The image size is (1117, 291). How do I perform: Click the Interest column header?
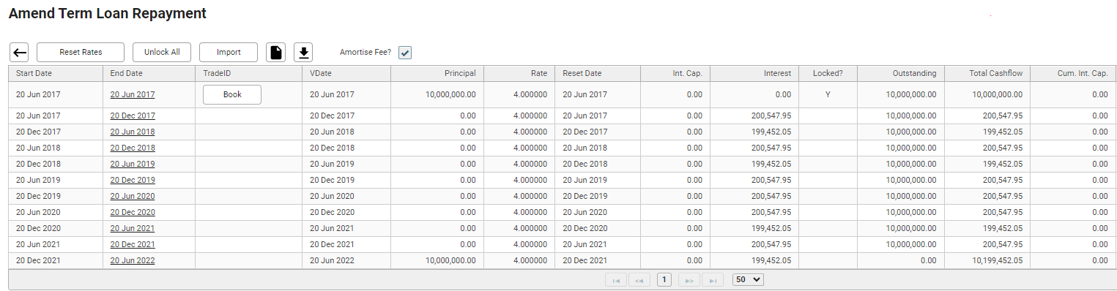pyautogui.click(x=754, y=73)
